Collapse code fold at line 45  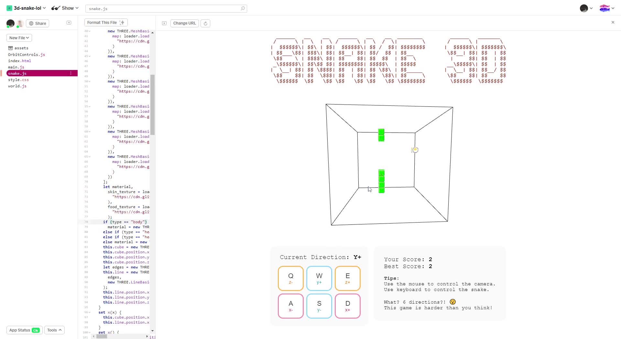(x=90, y=56)
